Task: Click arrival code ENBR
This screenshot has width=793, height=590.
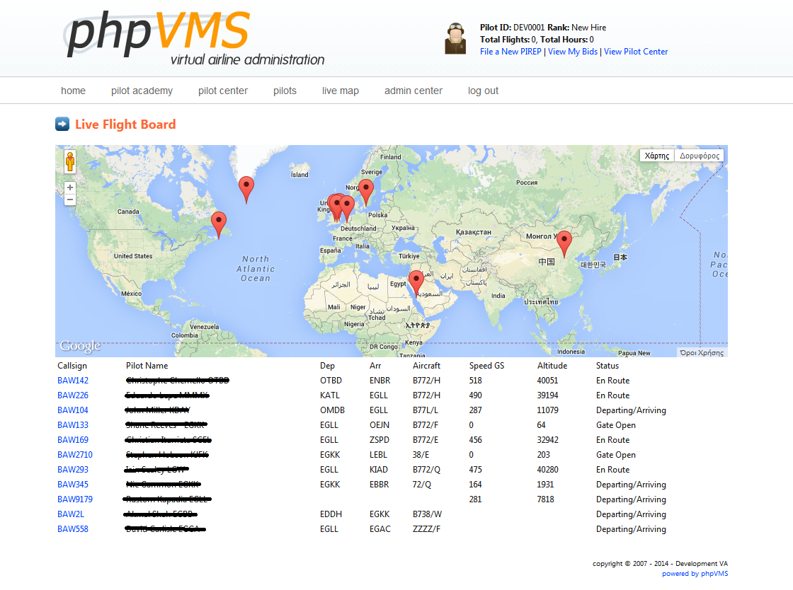Action: coord(380,381)
